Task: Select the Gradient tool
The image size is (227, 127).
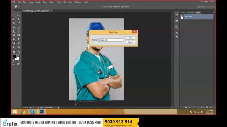Action: click(x=18, y=35)
